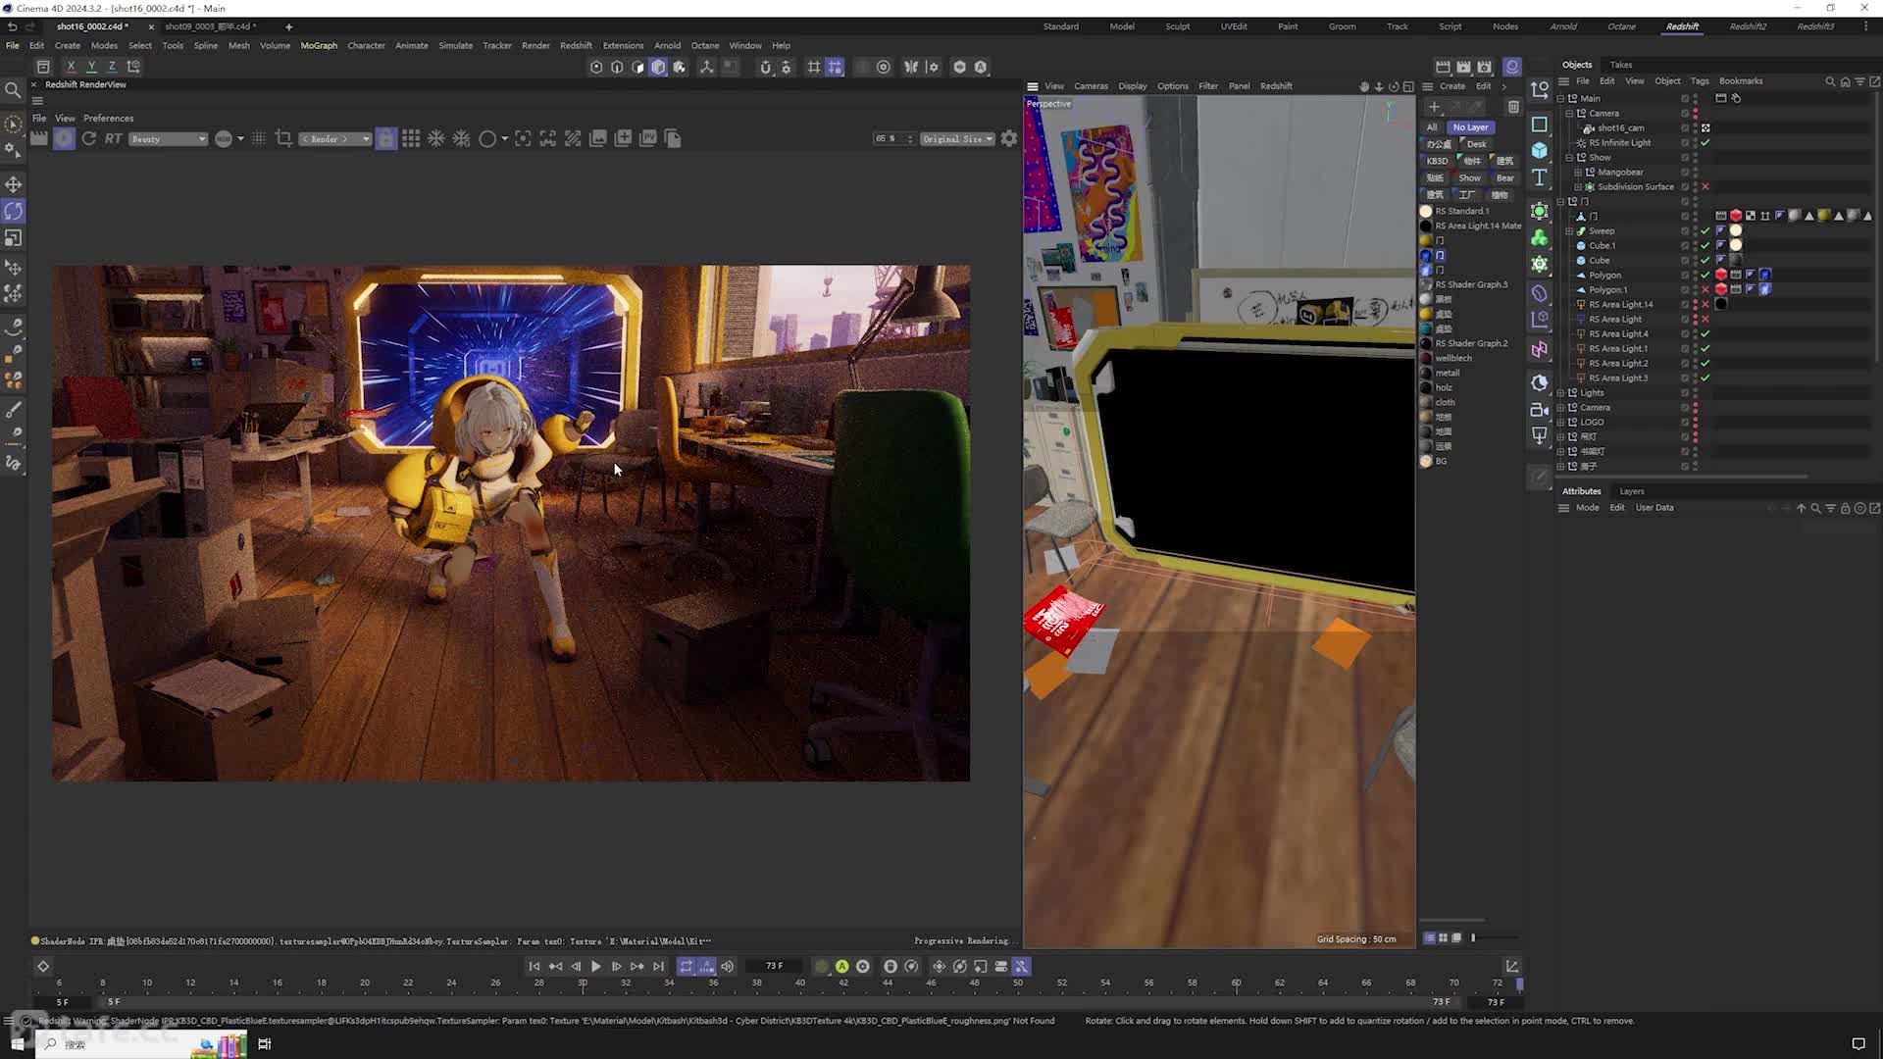Open the Beauty AOV dropdown
Viewport: 1883px width, 1059px height.
(x=169, y=139)
